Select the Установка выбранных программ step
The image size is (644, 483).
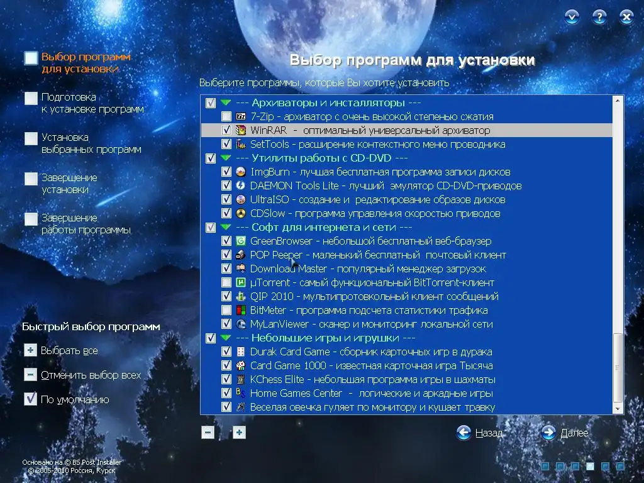(x=83, y=143)
